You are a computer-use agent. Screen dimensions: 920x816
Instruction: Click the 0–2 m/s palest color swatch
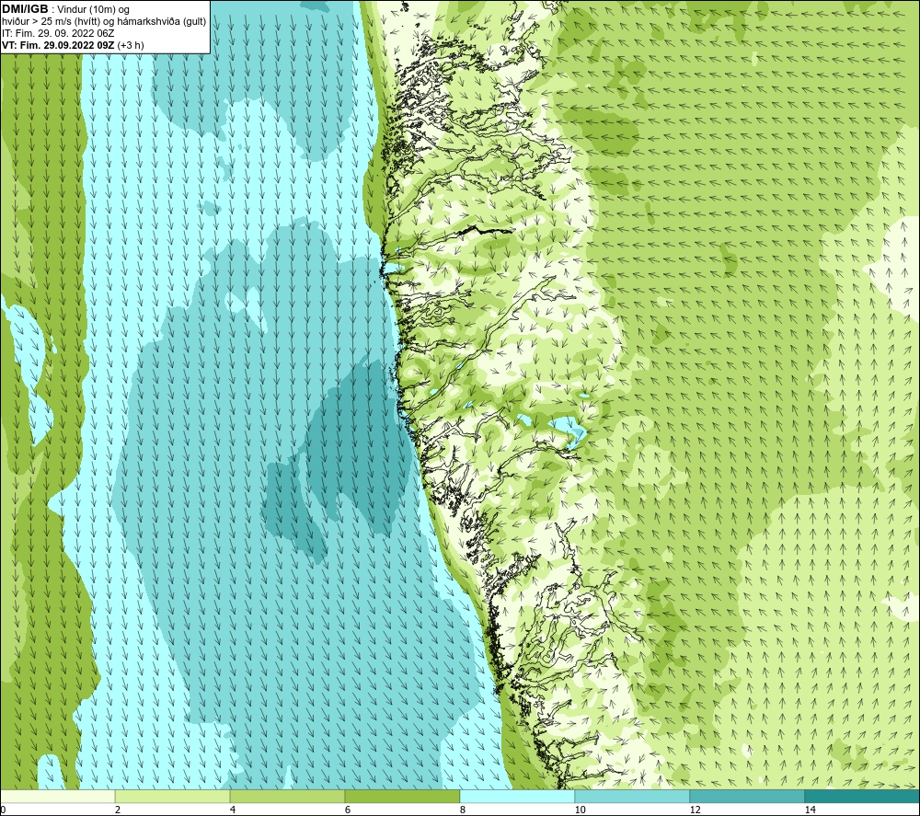coord(57,797)
